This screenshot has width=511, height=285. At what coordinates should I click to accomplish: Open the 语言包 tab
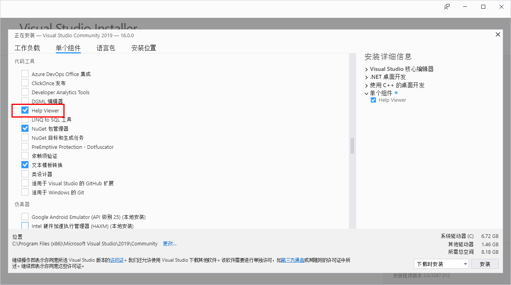coord(106,48)
